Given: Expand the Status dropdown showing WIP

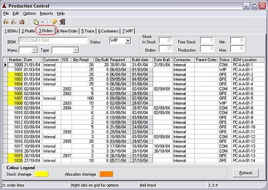Looking at the screenshot, I should click(x=128, y=41).
